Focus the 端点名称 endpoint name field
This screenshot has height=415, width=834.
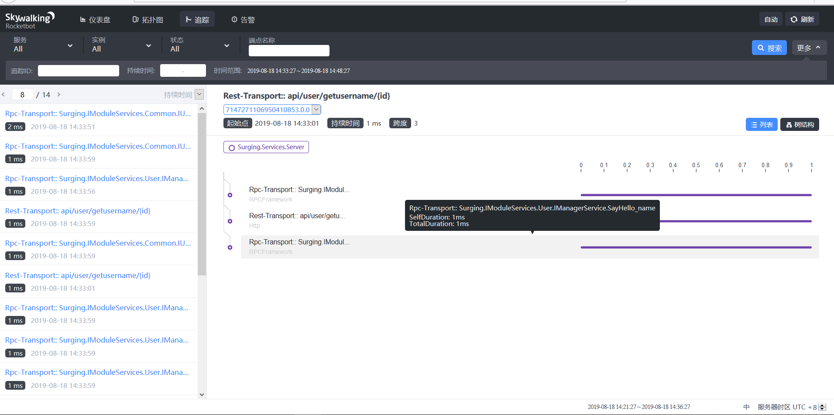coord(289,51)
